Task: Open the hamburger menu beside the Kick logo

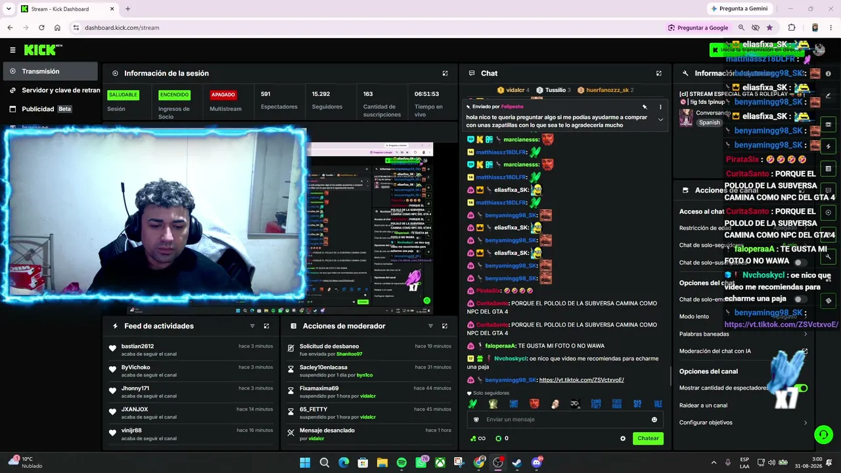Action: [x=12, y=50]
